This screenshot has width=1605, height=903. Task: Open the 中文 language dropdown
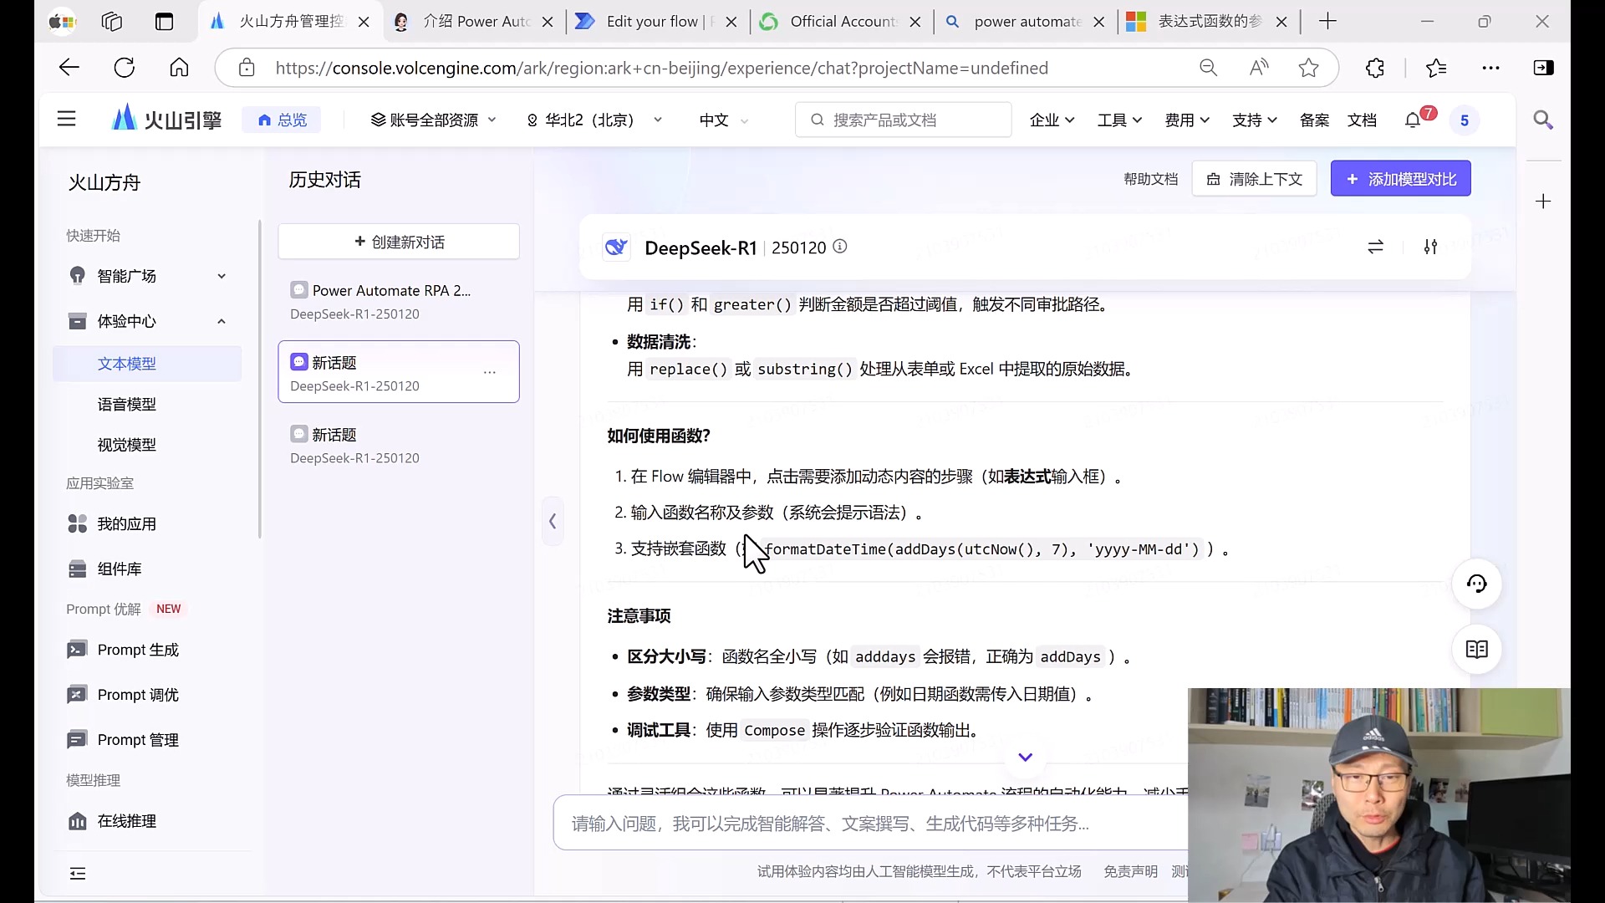[722, 120]
